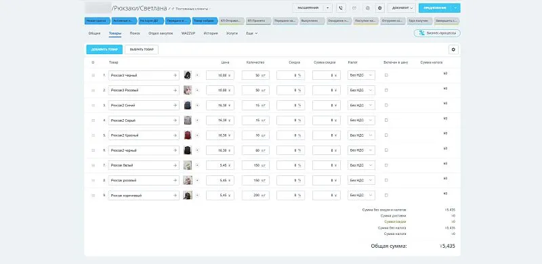This screenshot has width=542, height=264.
Task: Expand the 'Еще' tab menu
Action: [251, 34]
